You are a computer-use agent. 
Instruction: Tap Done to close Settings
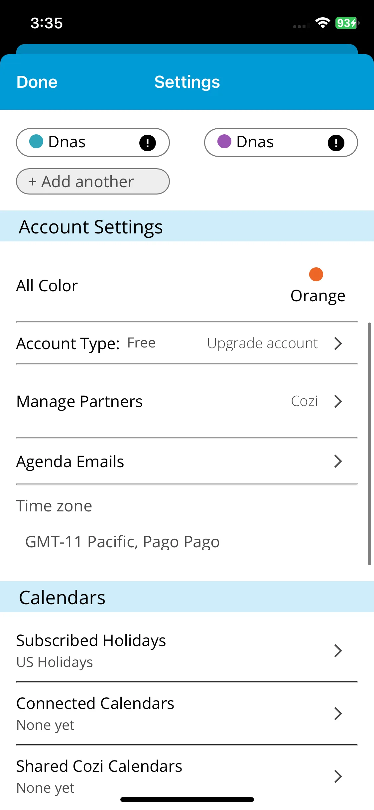tap(37, 82)
